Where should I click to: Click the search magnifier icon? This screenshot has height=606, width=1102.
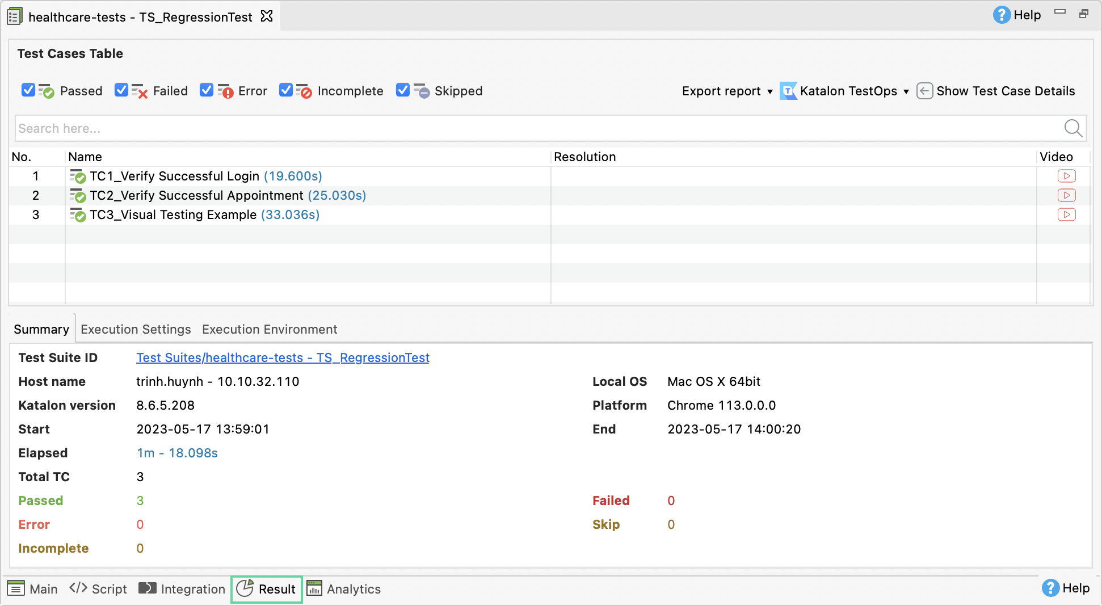tap(1072, 128)
